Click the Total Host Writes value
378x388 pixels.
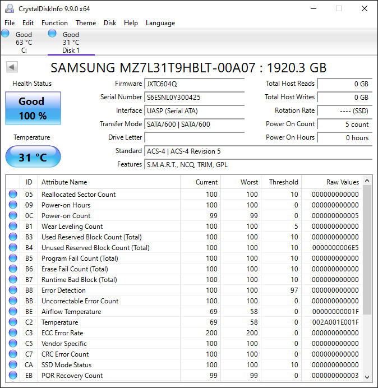344,97
